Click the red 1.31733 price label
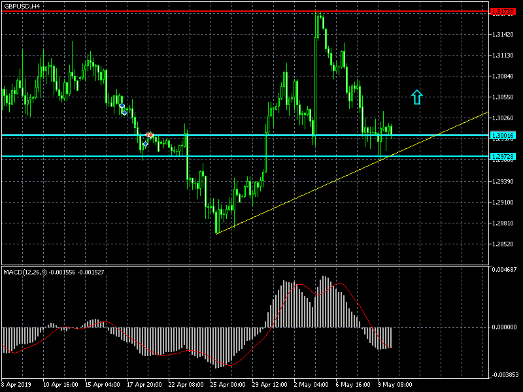Viewport: 523px width, 392px height. 503,12
